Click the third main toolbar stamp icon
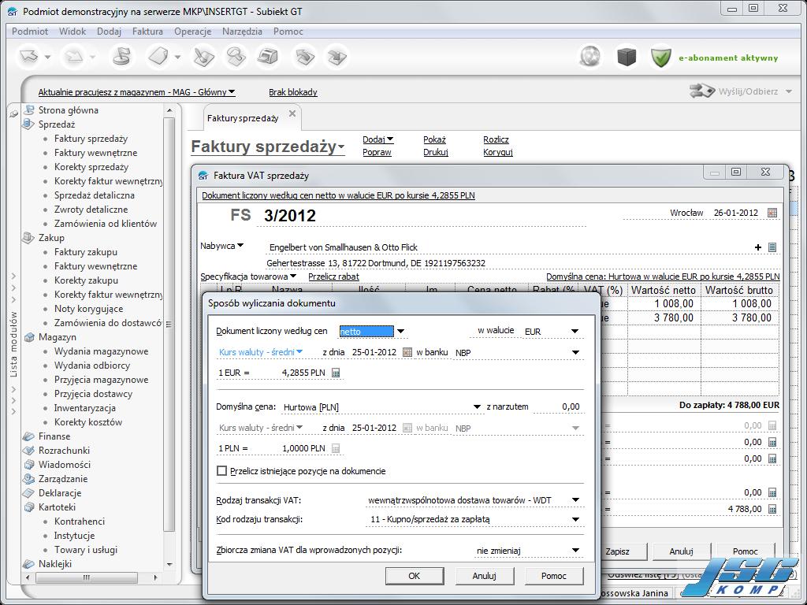807x605 pixels. coord(122,57)
